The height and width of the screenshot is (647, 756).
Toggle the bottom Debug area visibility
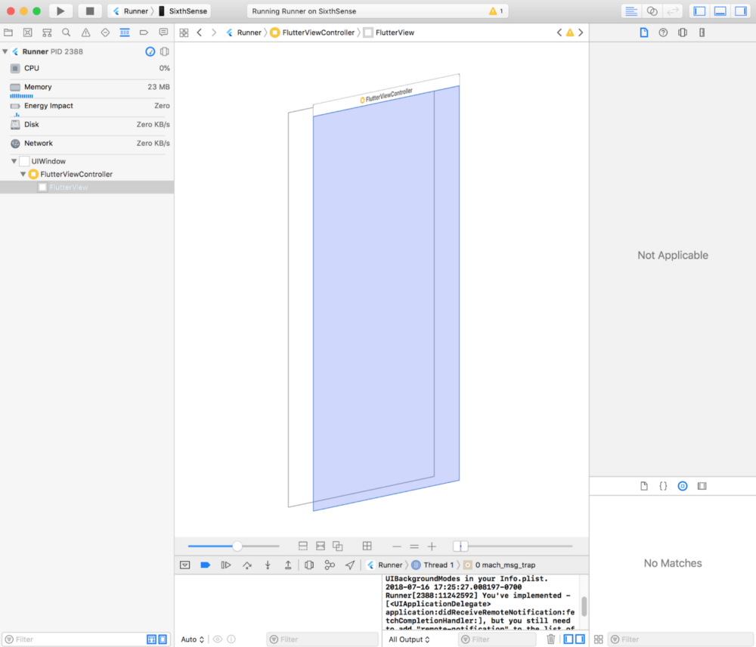pos(720,11)
